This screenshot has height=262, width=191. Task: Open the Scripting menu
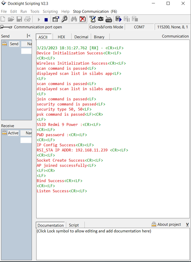50,11
